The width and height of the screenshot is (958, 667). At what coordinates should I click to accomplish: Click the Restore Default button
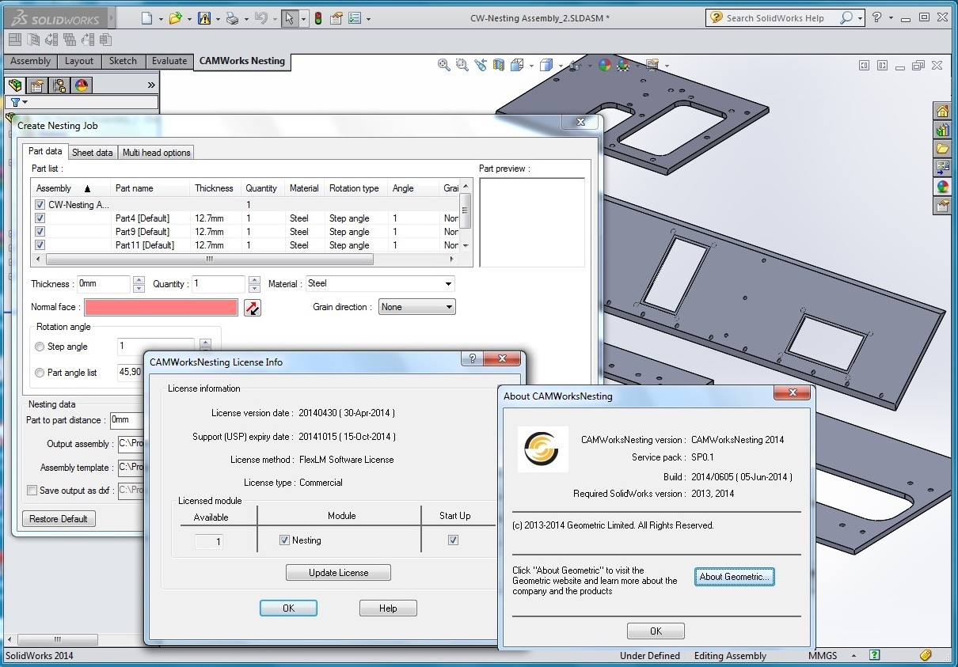click(59, 519)
